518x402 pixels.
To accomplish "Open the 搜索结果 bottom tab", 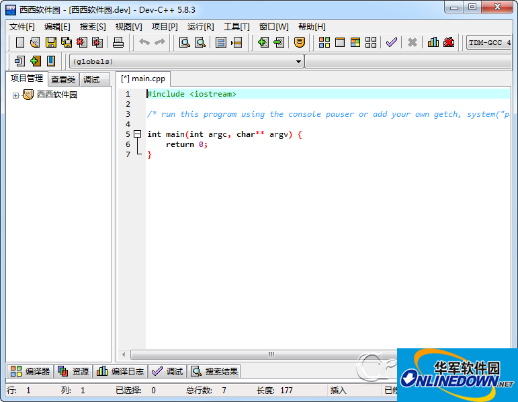I will click(x=215, y=371).
